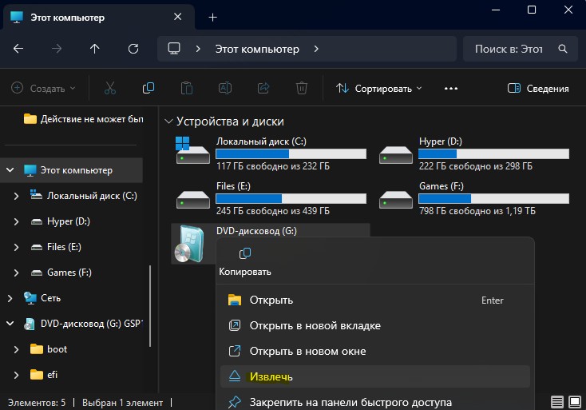586x410 pixels.
Task: Select the 'Этот компьютер' window tab
Action: (99, 18)
